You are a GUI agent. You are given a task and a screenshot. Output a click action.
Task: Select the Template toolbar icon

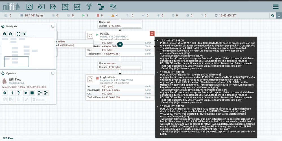pyautogui.click(x=101, y=7)
